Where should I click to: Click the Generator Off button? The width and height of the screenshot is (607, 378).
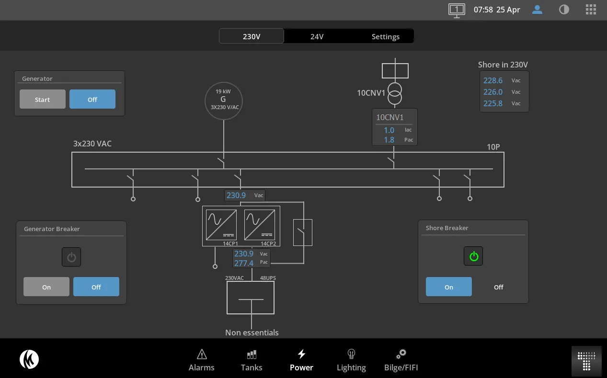(x=92, y=100)
